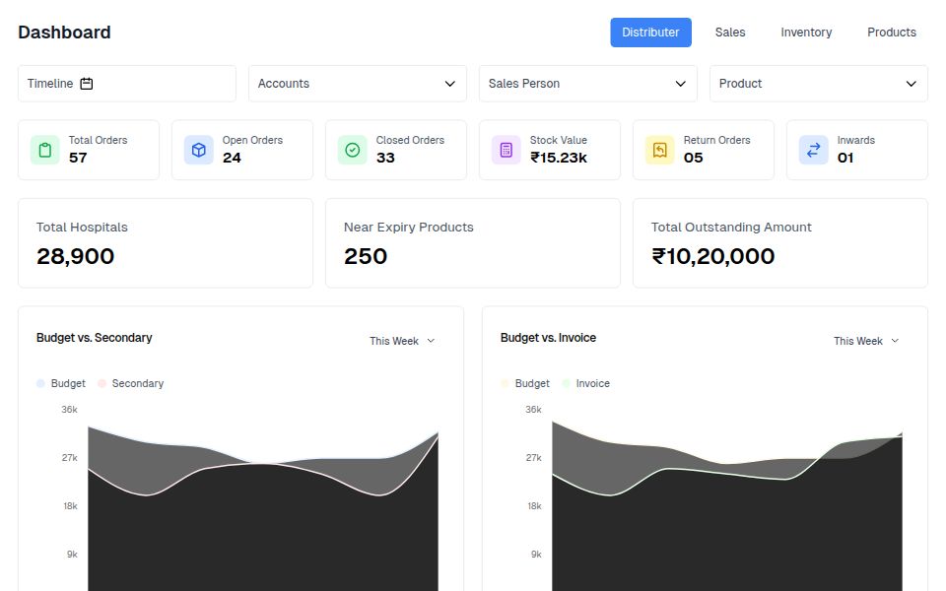Viewport: 946px width, 591px height.
Task: Switch to the Inventory tab
Action: tap(806, 32)
